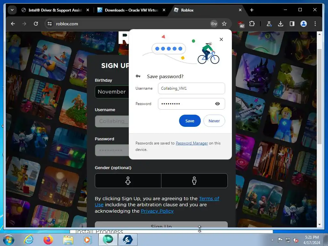328x246 pixels.
Task: Save the password
Action: pos(190,121)
